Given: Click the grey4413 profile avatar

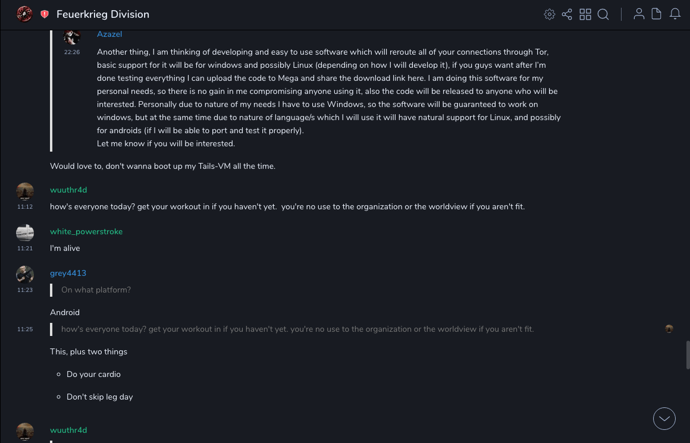Looking at the screenshot, I should (x=25, y=274).
